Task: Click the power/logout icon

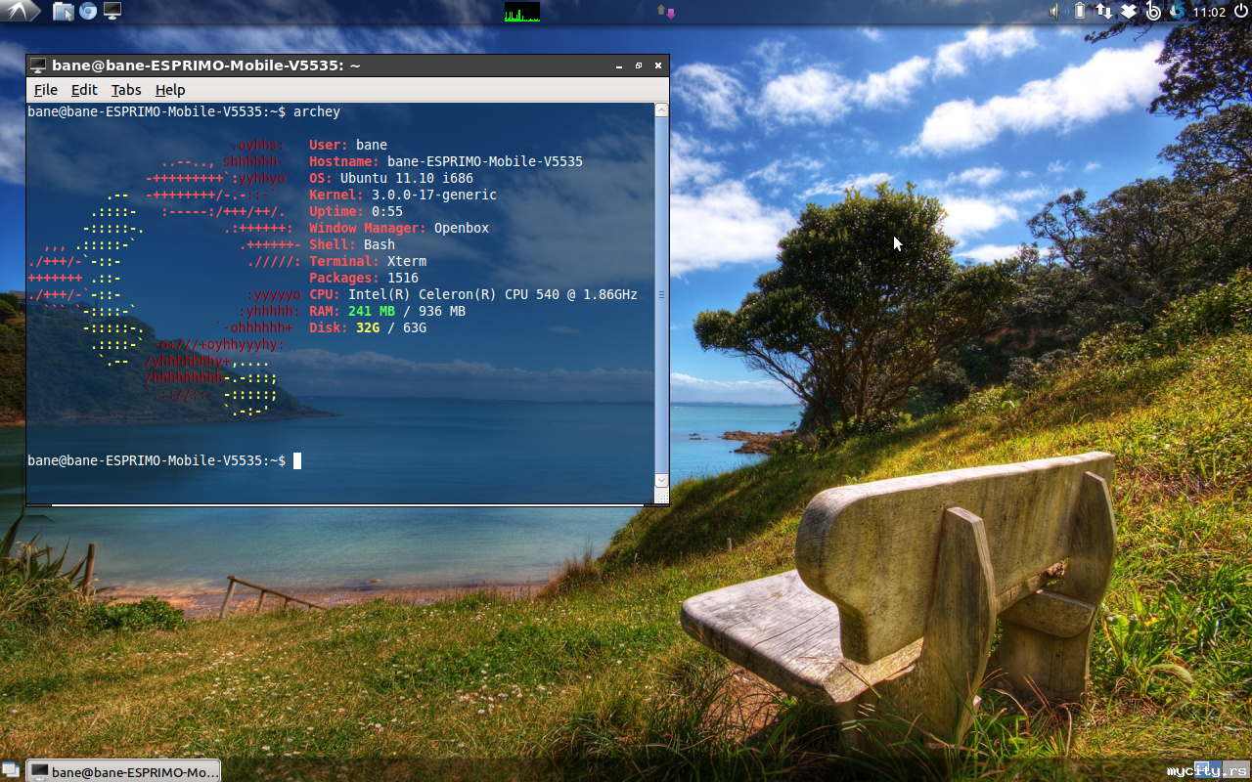Action: pos(1240,11)
